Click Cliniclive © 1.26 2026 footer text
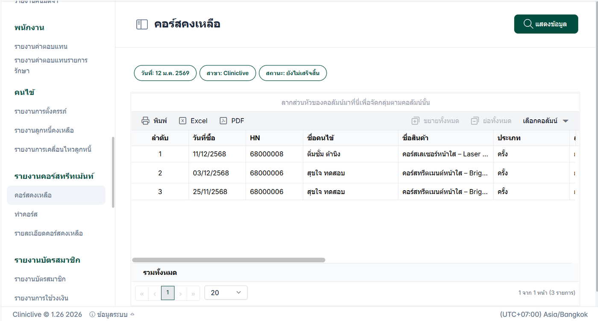The width and height of the screenshot is (598, 321). coord(47,314)
